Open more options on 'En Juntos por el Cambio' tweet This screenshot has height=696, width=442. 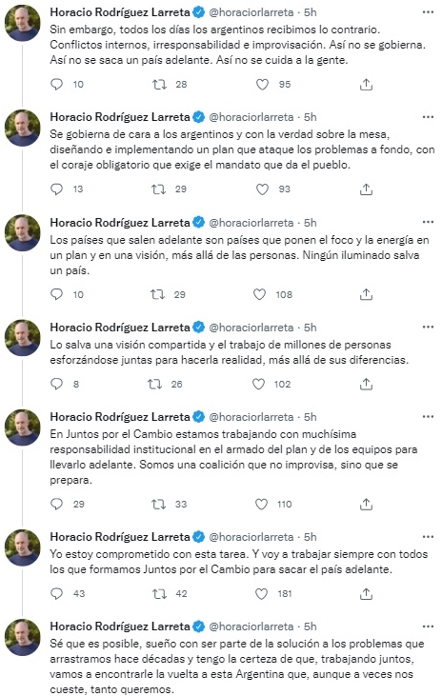click(428, 417)
